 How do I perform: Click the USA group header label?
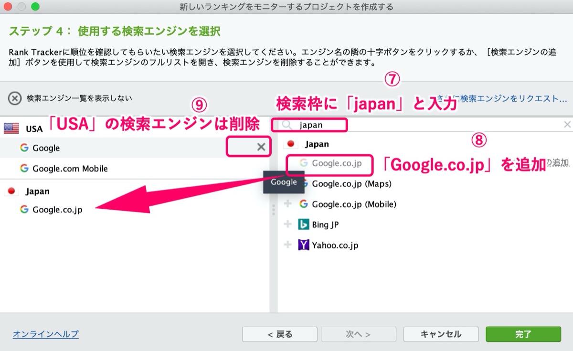click(x=34, y=129)
